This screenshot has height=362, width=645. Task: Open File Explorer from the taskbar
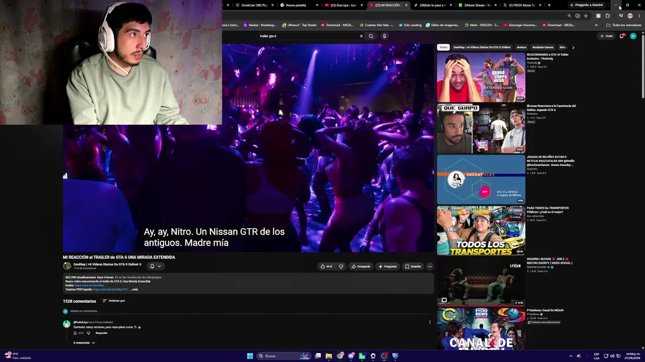click(329, 356)
